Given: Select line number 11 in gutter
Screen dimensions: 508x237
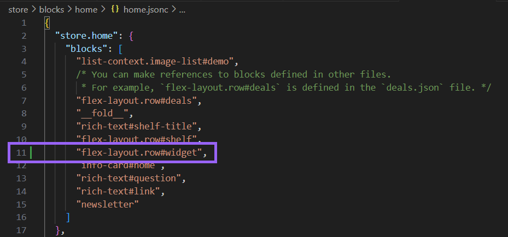Looking at the screenshot, I should [21, 152].
